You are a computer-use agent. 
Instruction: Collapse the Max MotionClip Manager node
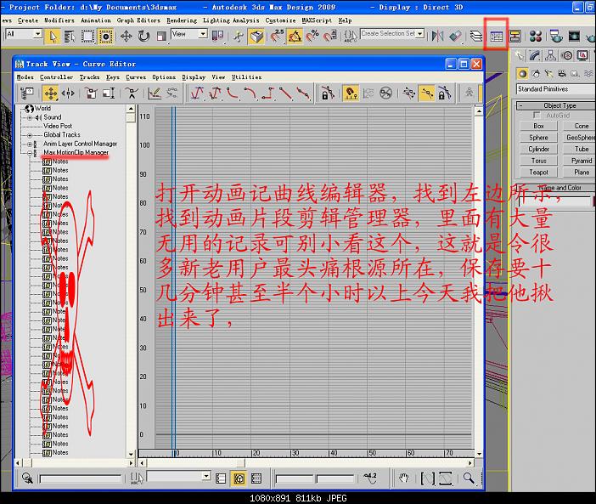click(x=30, y=153)
